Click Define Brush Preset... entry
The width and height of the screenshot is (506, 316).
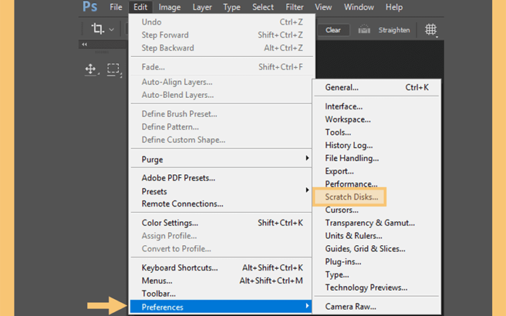[x=221, y=114]
